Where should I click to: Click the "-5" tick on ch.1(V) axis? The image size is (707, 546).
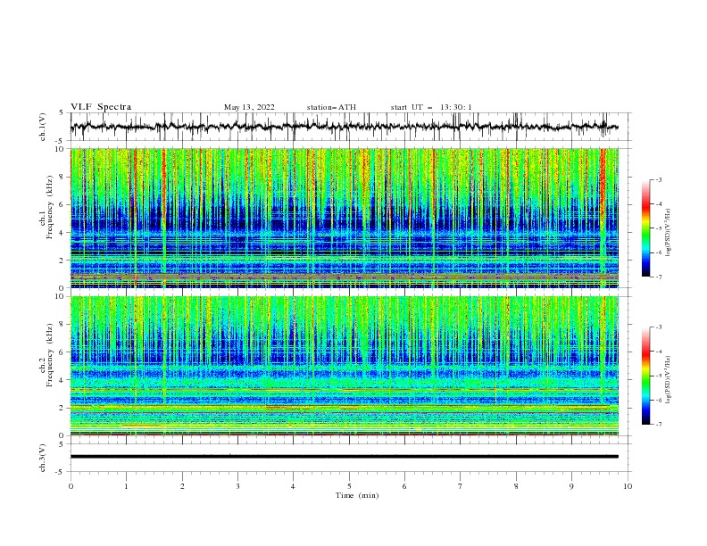(61, 141)
